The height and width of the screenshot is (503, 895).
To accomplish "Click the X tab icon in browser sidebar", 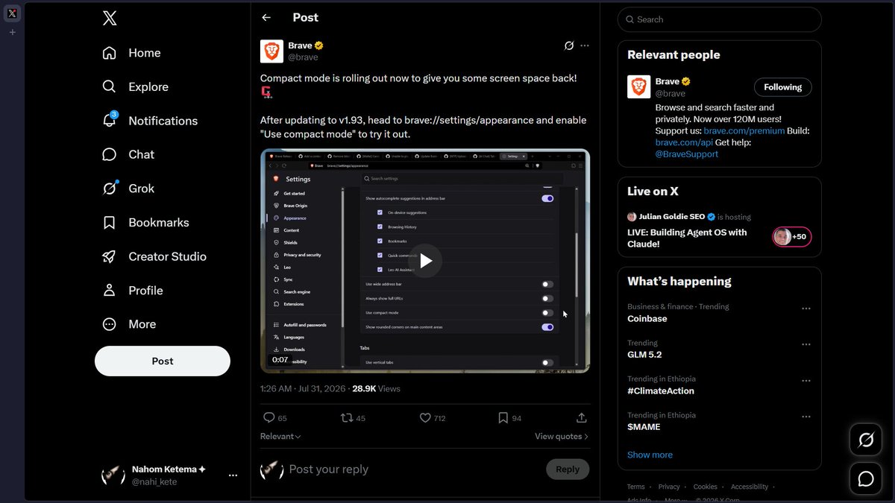I will tap(12, 13).
